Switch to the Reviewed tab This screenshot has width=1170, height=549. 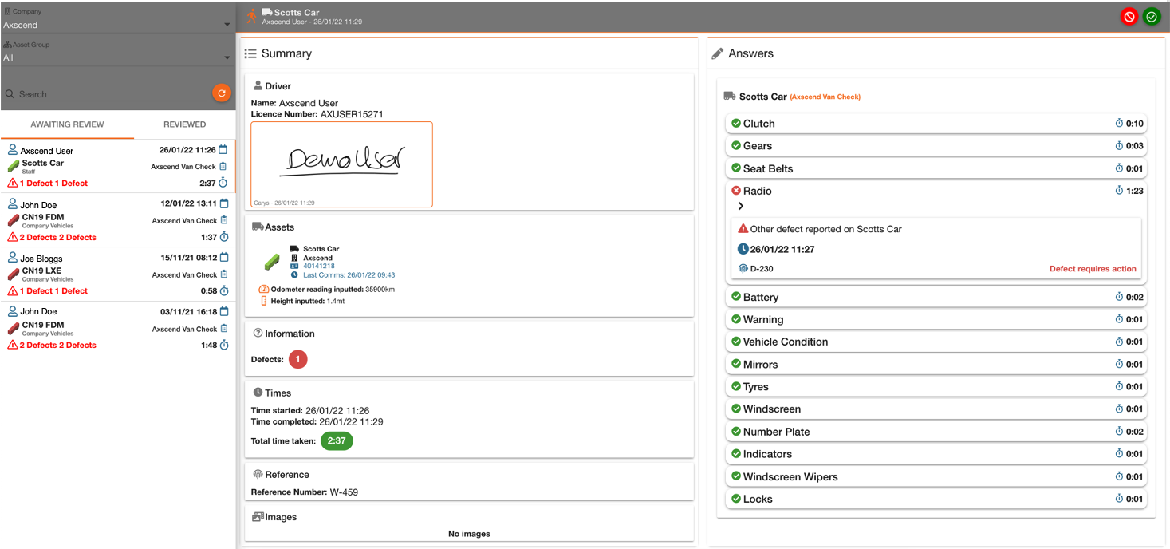[x=184, y=124]
